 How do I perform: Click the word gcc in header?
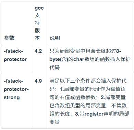[39, 8]
